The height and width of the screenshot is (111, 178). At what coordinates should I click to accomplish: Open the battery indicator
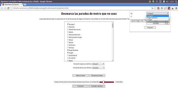164,1
